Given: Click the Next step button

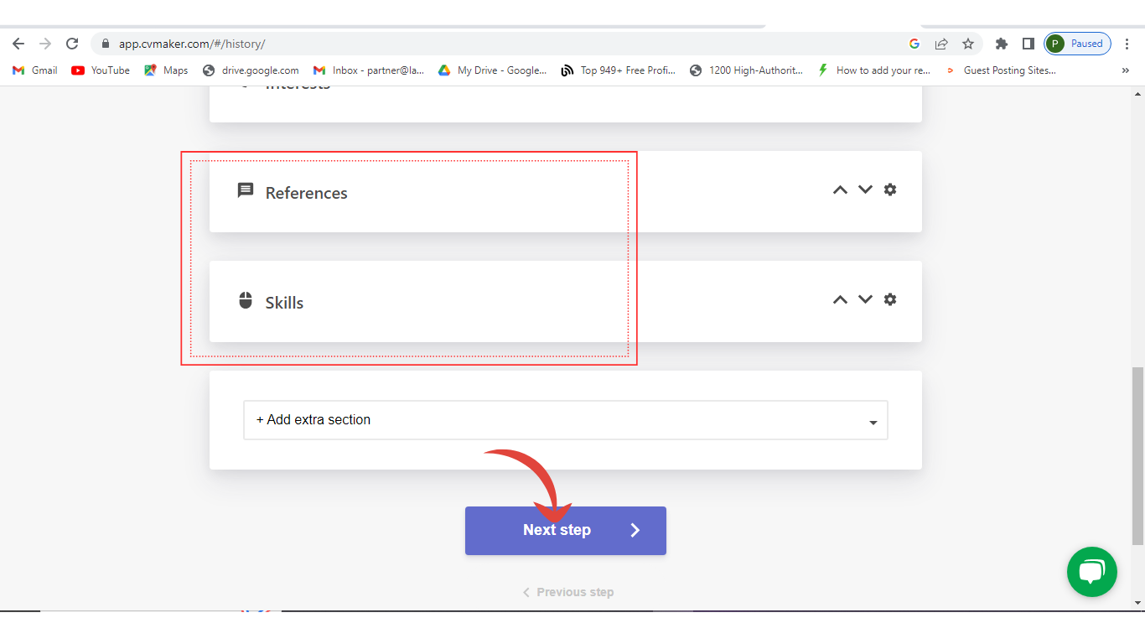Looking at the screenshot, I should tap(565, 530).
